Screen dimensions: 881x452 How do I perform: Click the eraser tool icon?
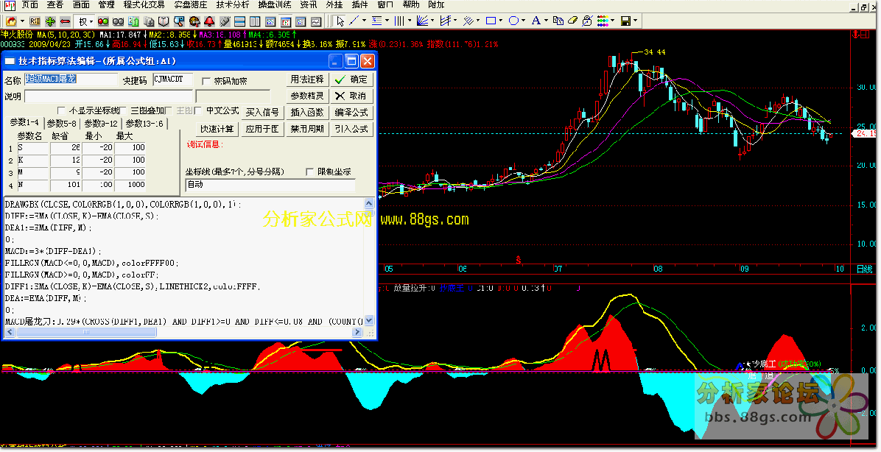572,21
